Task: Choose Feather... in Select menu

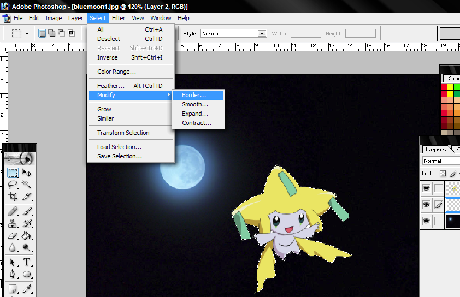Action: [130, 86]
